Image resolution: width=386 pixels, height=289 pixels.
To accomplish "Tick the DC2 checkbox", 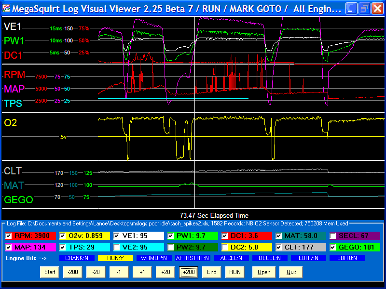I will 225,247.
